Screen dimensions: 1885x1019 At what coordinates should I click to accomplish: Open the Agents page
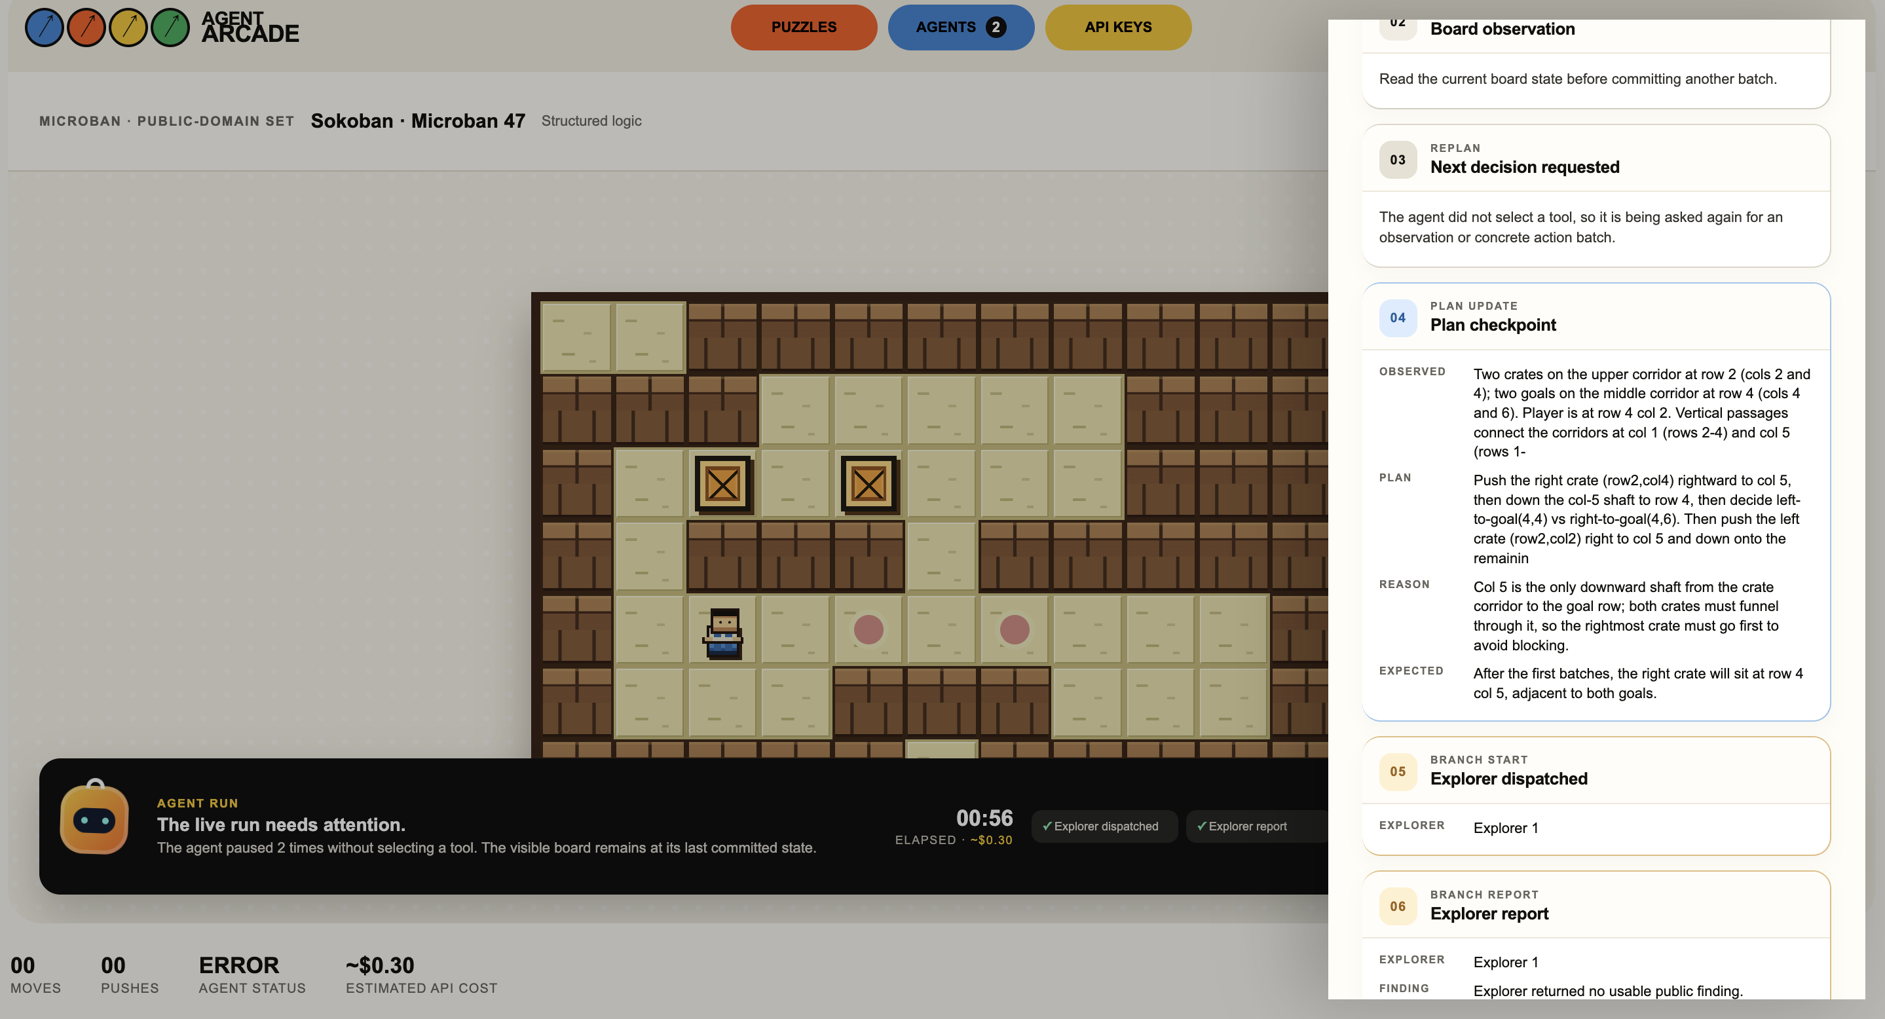pyautogui.click(x=961, y=27)
